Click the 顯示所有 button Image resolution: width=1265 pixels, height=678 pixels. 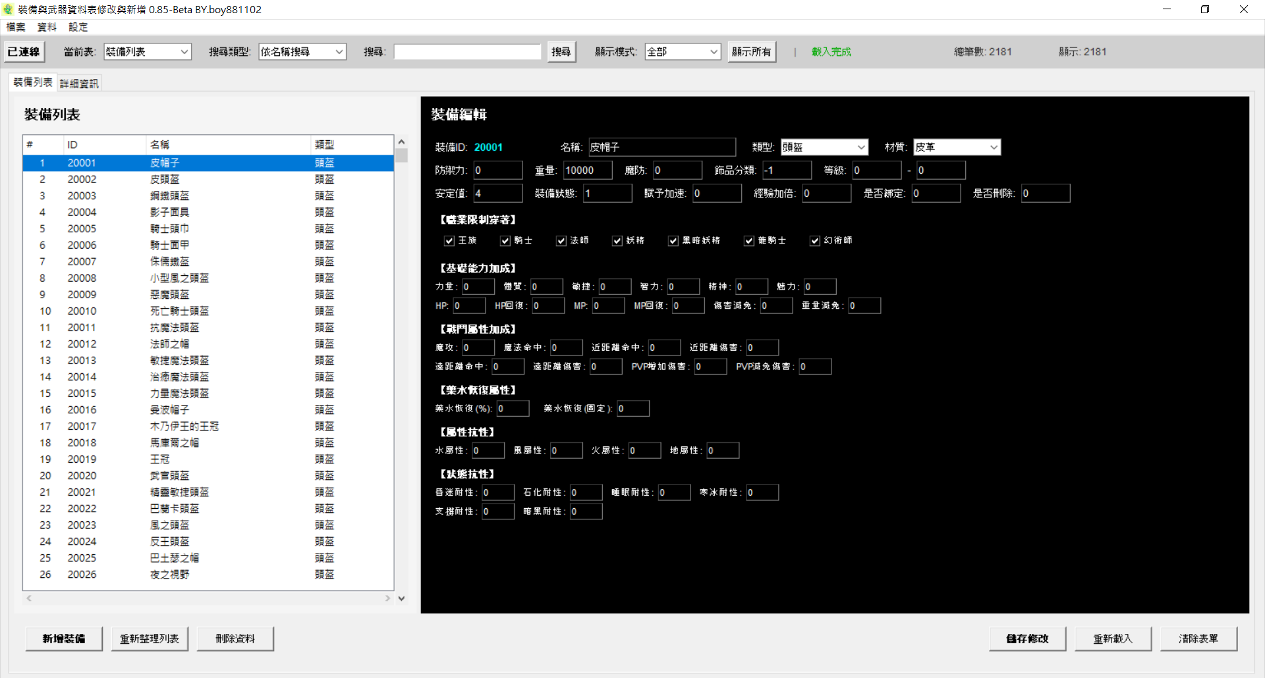(752, 51)
